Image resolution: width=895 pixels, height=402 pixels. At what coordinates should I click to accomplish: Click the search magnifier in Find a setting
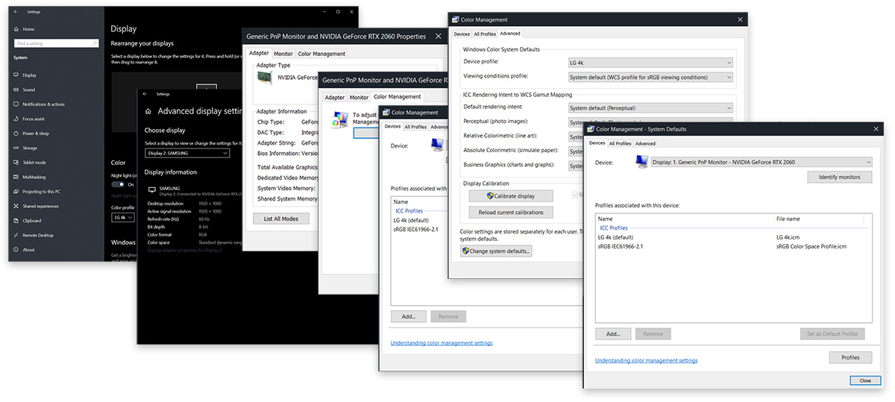click(x=95, y=44)
